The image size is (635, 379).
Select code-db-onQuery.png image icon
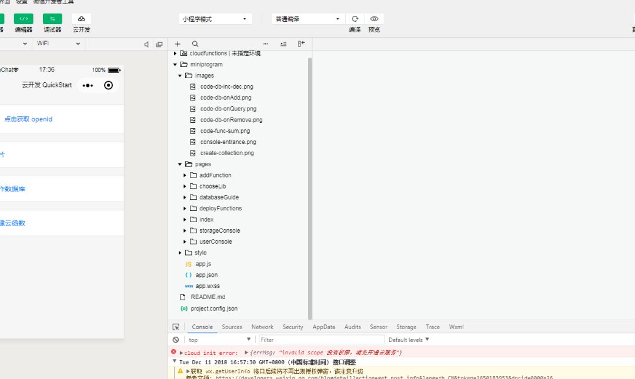[193, 109]
